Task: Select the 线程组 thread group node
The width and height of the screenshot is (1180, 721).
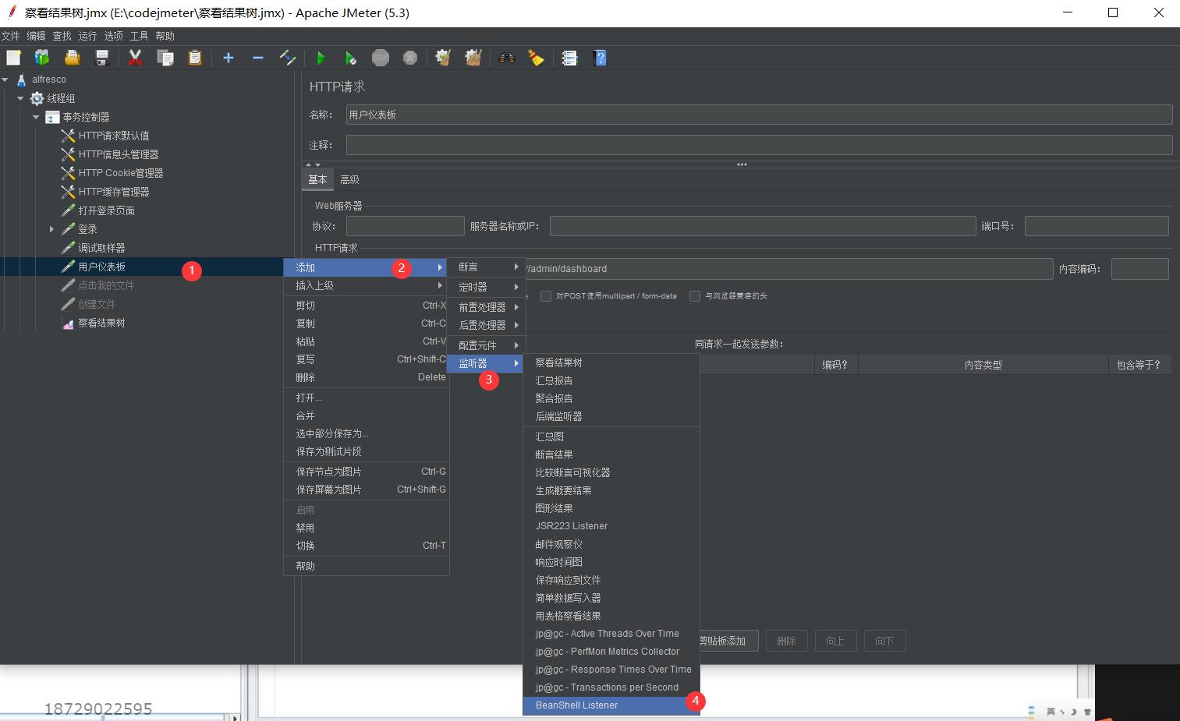Action: point(61,98)
